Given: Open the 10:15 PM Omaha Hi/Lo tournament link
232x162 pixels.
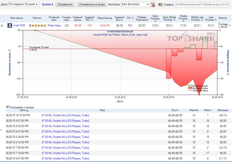Looking at the screenshot, I should pos(65,115).
